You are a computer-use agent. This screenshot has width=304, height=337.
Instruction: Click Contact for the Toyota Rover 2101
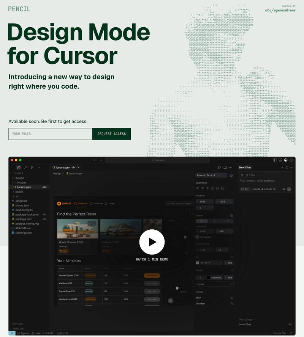pyautogui.click(x=151, y=291)
